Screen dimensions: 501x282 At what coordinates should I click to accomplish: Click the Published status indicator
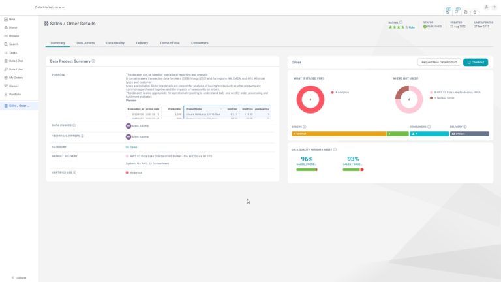pyautogui.click(x=433, y=27)
